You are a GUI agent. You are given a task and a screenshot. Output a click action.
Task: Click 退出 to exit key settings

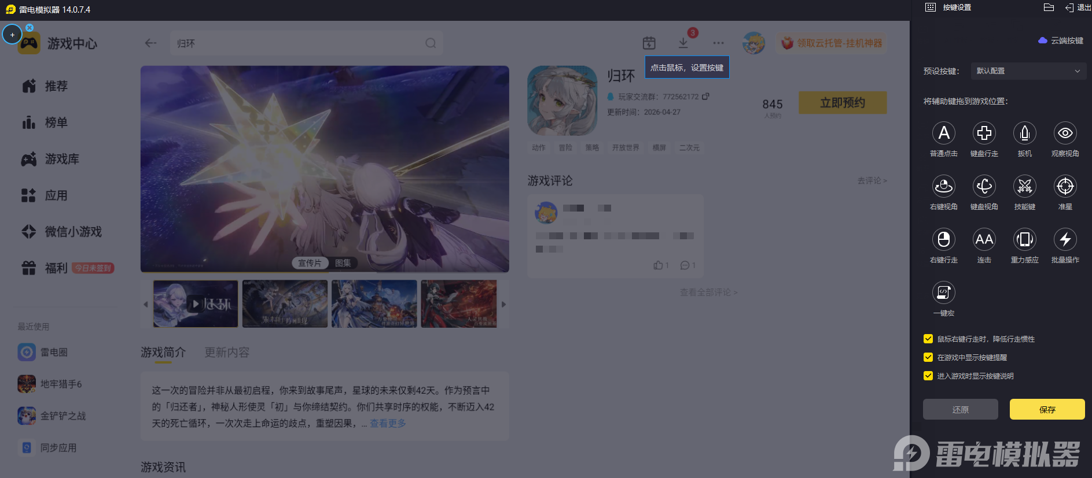(x=1078, y=8)
